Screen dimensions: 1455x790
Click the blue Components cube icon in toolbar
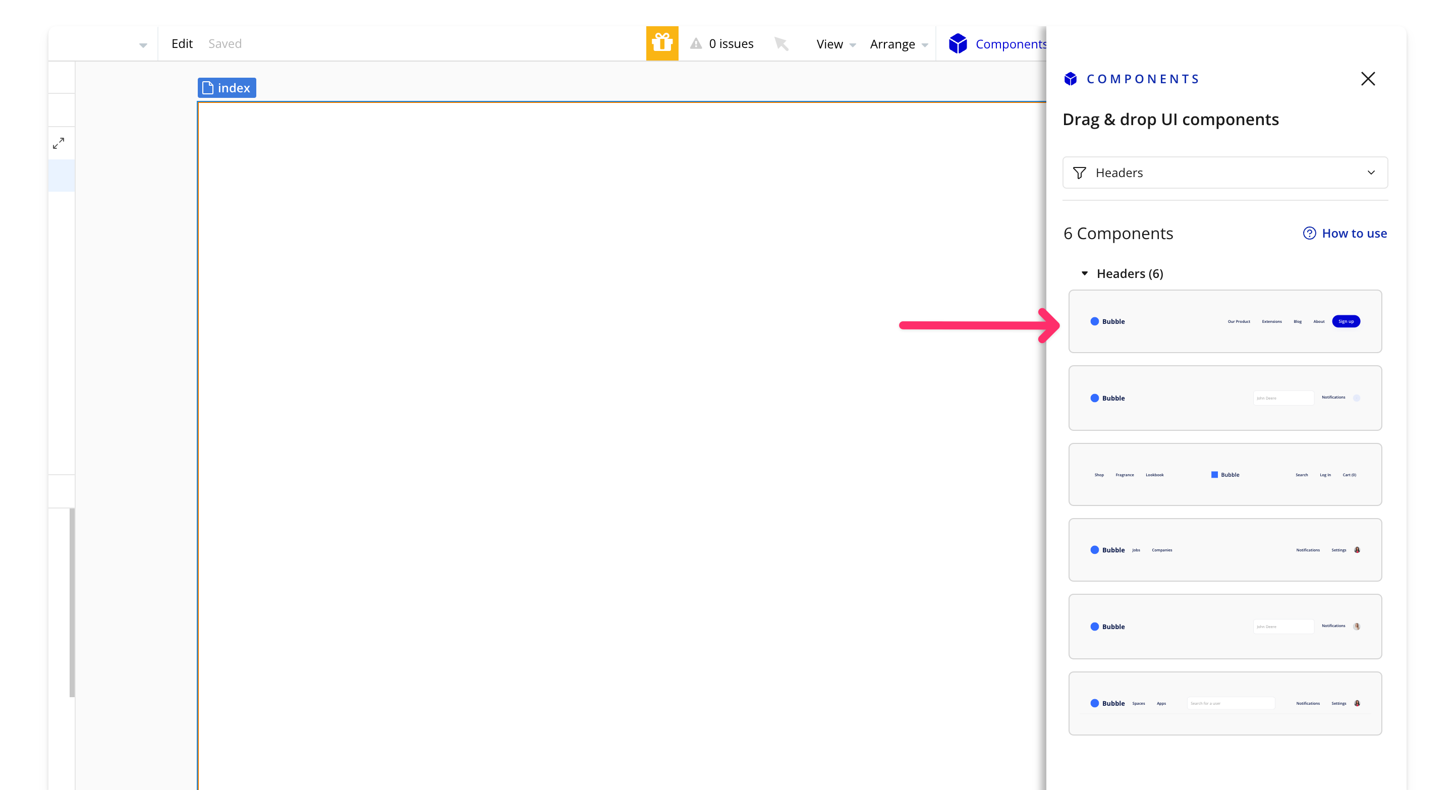(958, 43)
